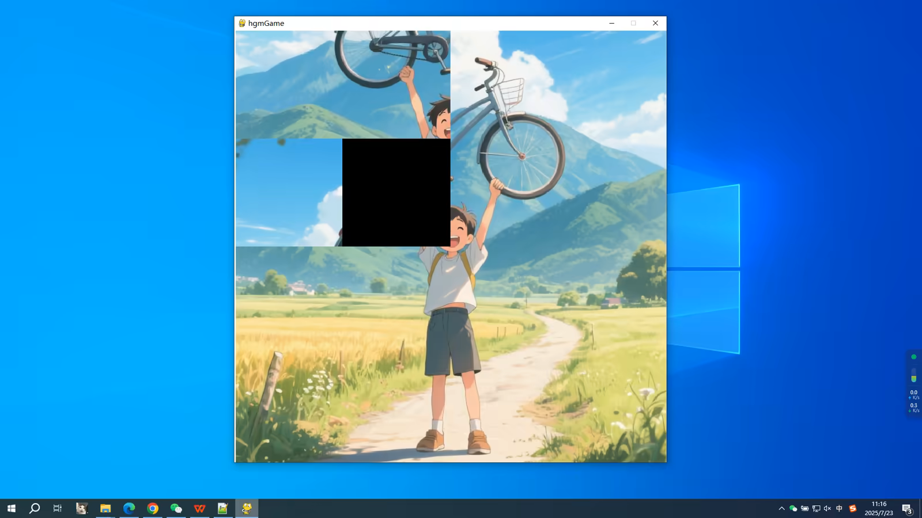This screenshot has height=518, width=922.
Task: Unmute the speaker volume icon in the tray
Action: [827, 508]
